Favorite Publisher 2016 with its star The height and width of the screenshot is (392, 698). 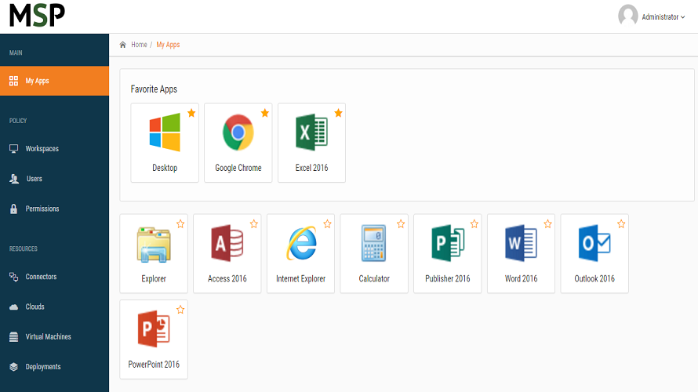click(x=474, y=223)
